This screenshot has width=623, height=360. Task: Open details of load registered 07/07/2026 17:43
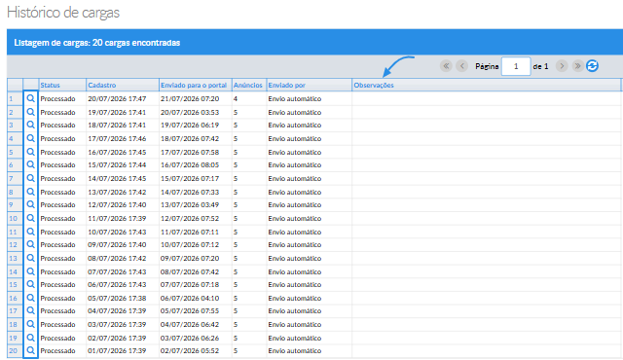point(30,271)
